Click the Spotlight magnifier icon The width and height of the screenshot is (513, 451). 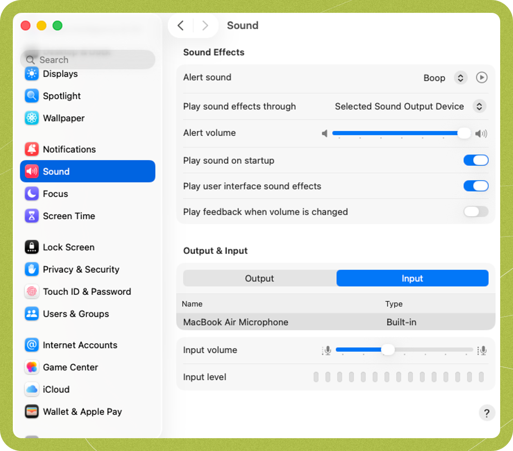[32, 96]
